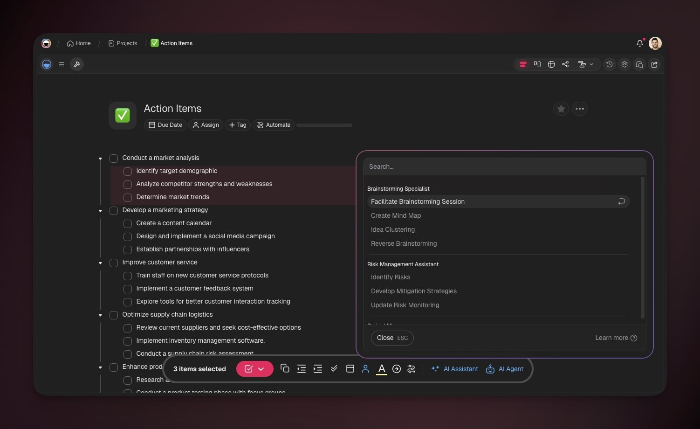Tick Create a content calendar checkbox

click(x=128, y=223)
